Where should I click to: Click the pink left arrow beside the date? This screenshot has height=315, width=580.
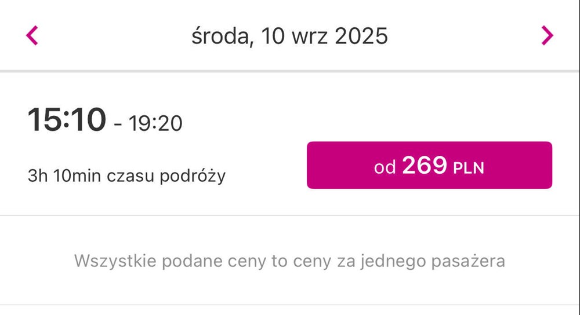click(32, 35)
